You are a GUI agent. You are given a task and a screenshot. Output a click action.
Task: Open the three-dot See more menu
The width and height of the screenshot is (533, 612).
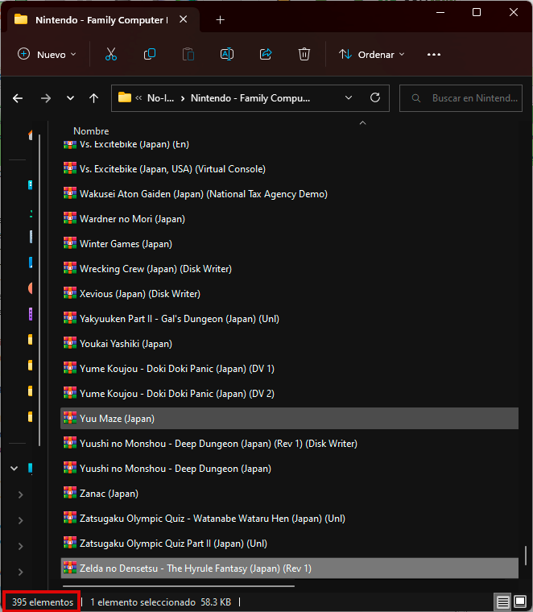(433, 55)
